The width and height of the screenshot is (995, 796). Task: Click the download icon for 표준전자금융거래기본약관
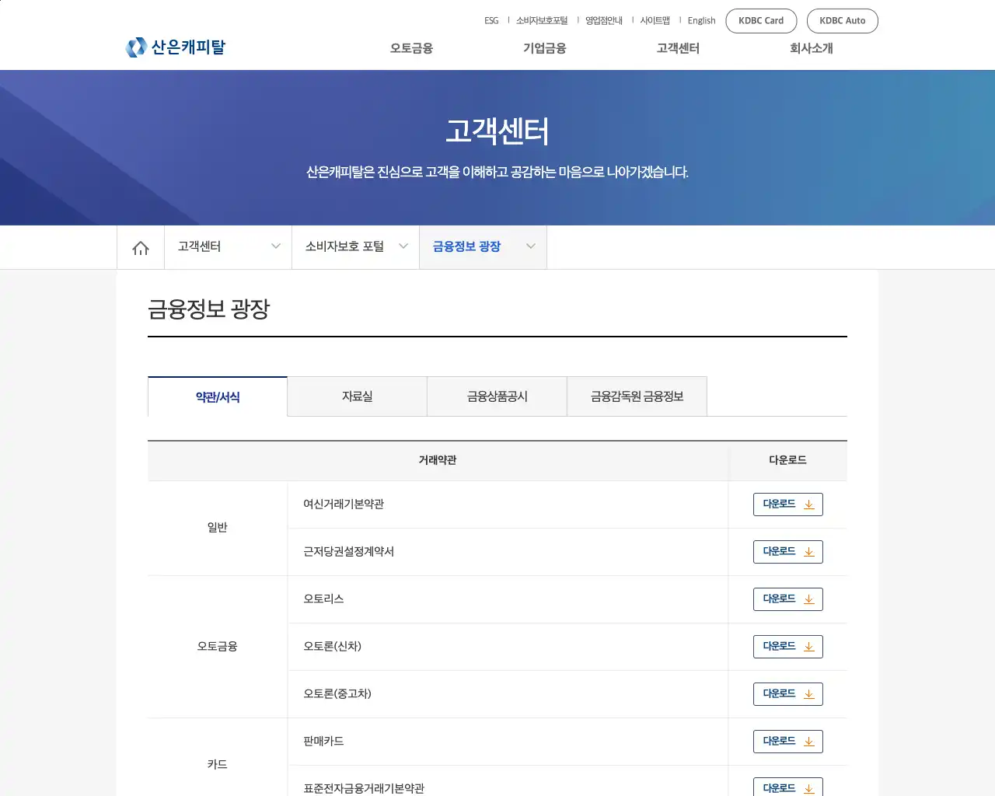tap(810, 787)
